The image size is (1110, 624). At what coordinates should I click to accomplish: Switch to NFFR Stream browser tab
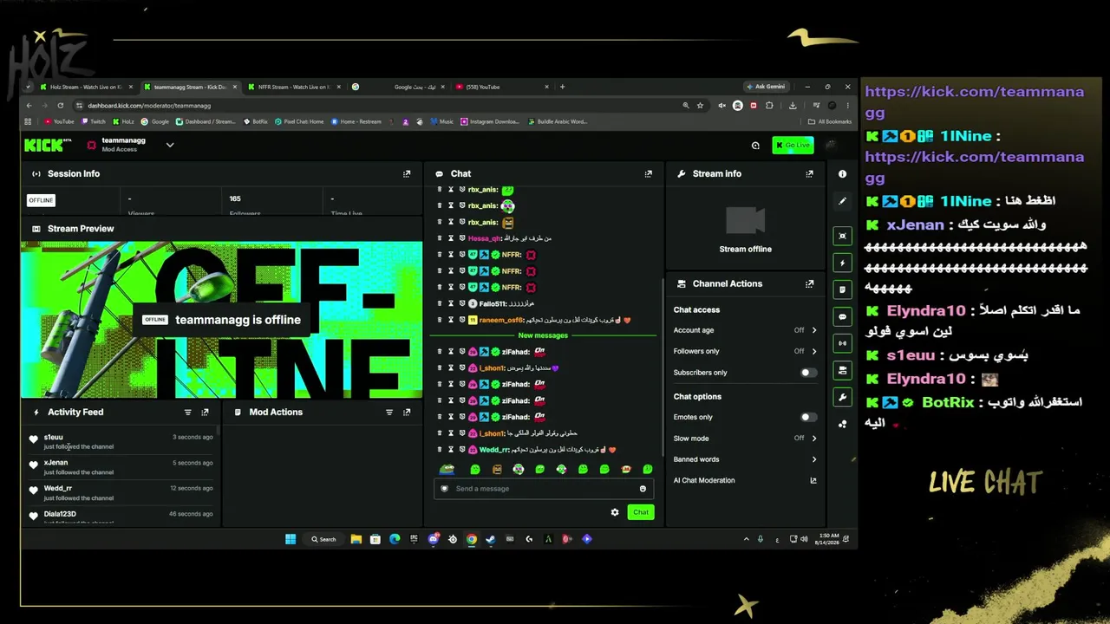coord(294,87)
